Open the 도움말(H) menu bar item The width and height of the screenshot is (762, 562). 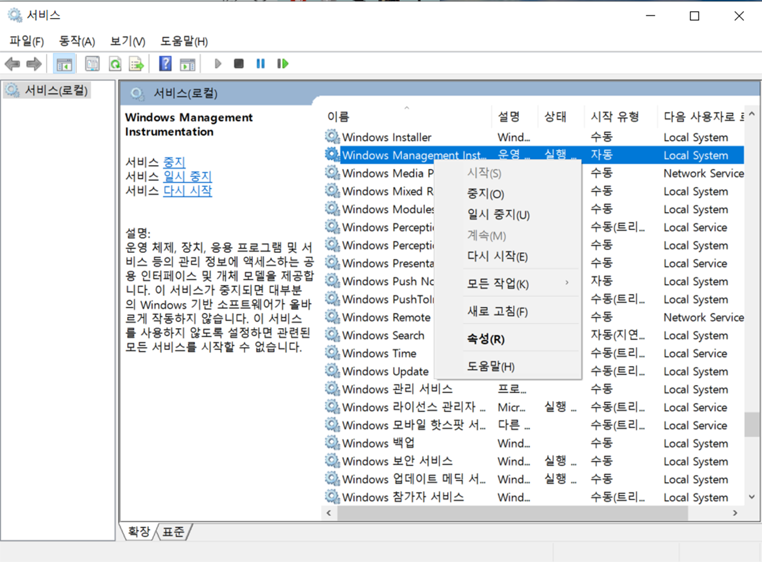coord(184,41)
